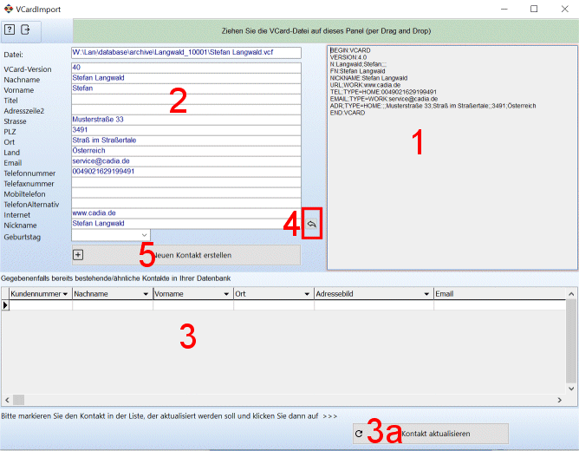Open Ort column filter dropdown
The height and width of the screenshot is (451, 579).
click(307, 294)
